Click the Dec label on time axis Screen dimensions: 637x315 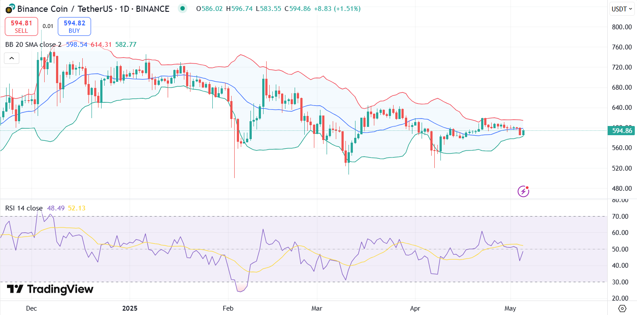pyautogui.click(x=31, y=308)
